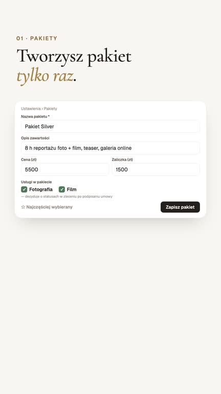The width and height of the screenshot is (221, 394).
Task: Focus the Pakiet Silver name field
Action: point(110,126)
